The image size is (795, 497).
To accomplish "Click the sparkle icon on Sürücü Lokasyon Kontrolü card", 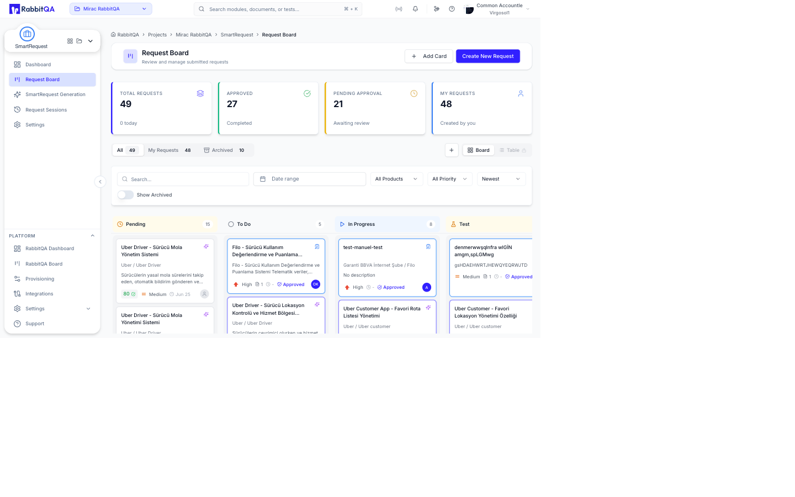I will tap(317, 304).
